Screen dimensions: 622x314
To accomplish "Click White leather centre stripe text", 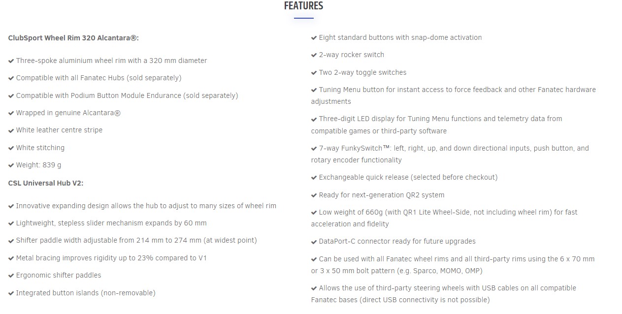I will 59,130.
